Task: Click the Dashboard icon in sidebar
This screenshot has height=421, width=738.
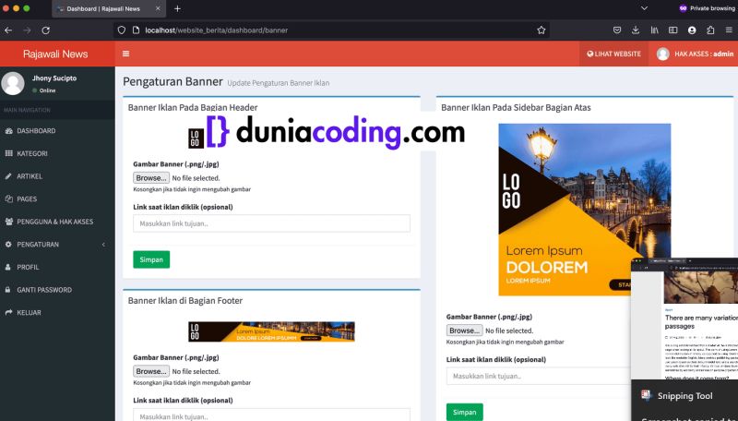Action: (x=8, y=131)
